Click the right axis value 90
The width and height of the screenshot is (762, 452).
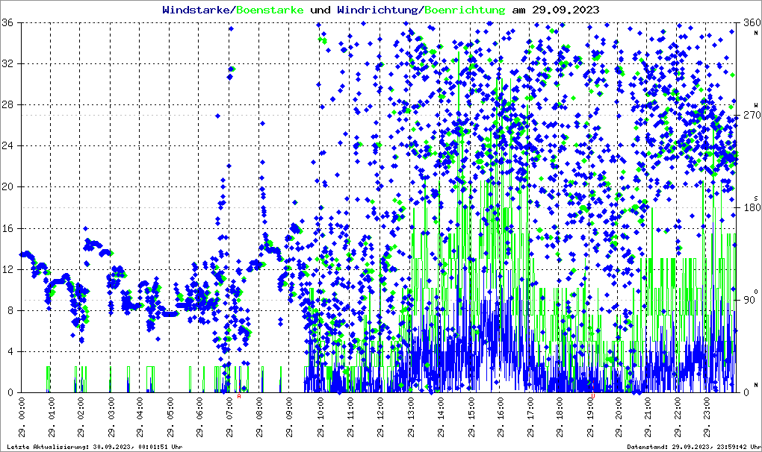click(749, 300)
